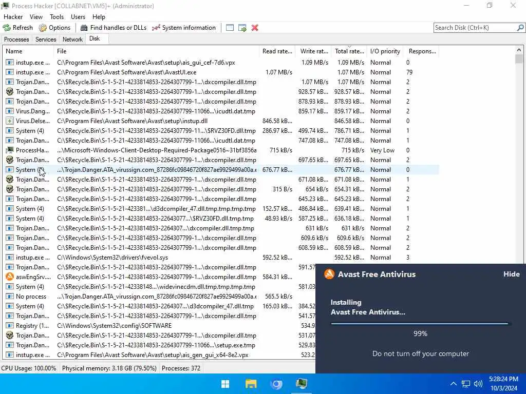Open the Windows Start button
The width and height of the screenshot is (526, 394).
(x=226, y=384)
